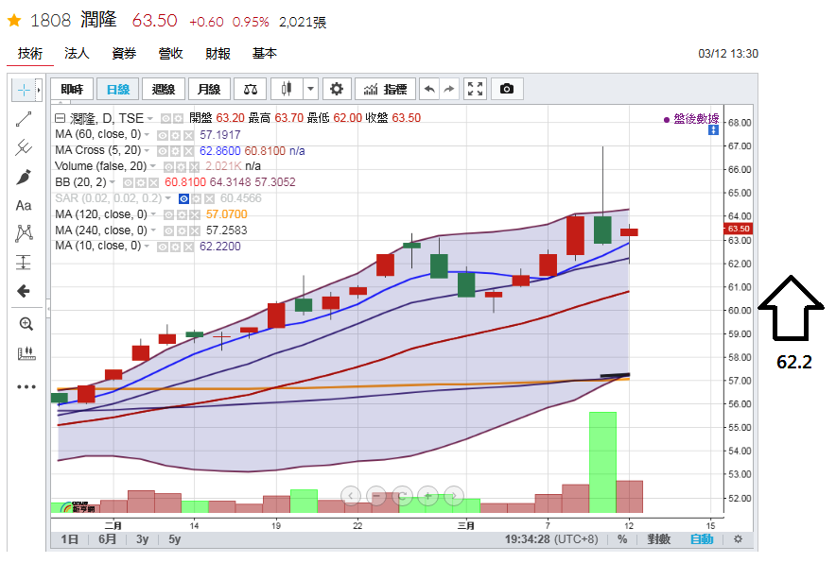Open the 指標 indicators button
This screenshot has width=836, height=563.
pos(386,89)
